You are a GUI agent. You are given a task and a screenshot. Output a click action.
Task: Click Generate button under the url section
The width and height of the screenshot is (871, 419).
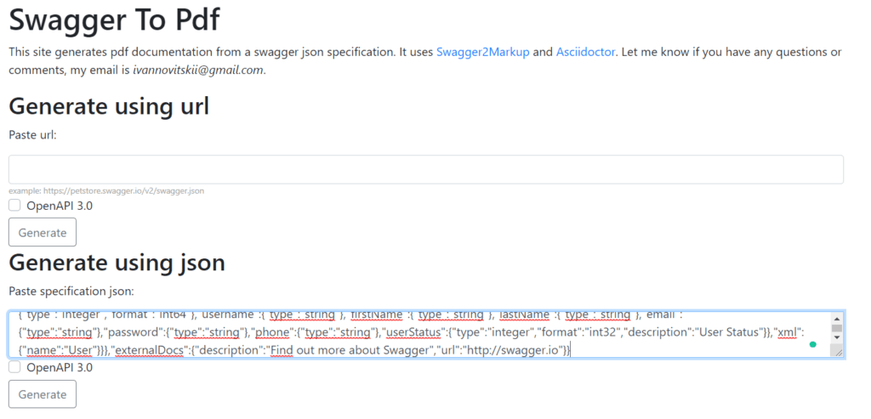pos(43,233)
